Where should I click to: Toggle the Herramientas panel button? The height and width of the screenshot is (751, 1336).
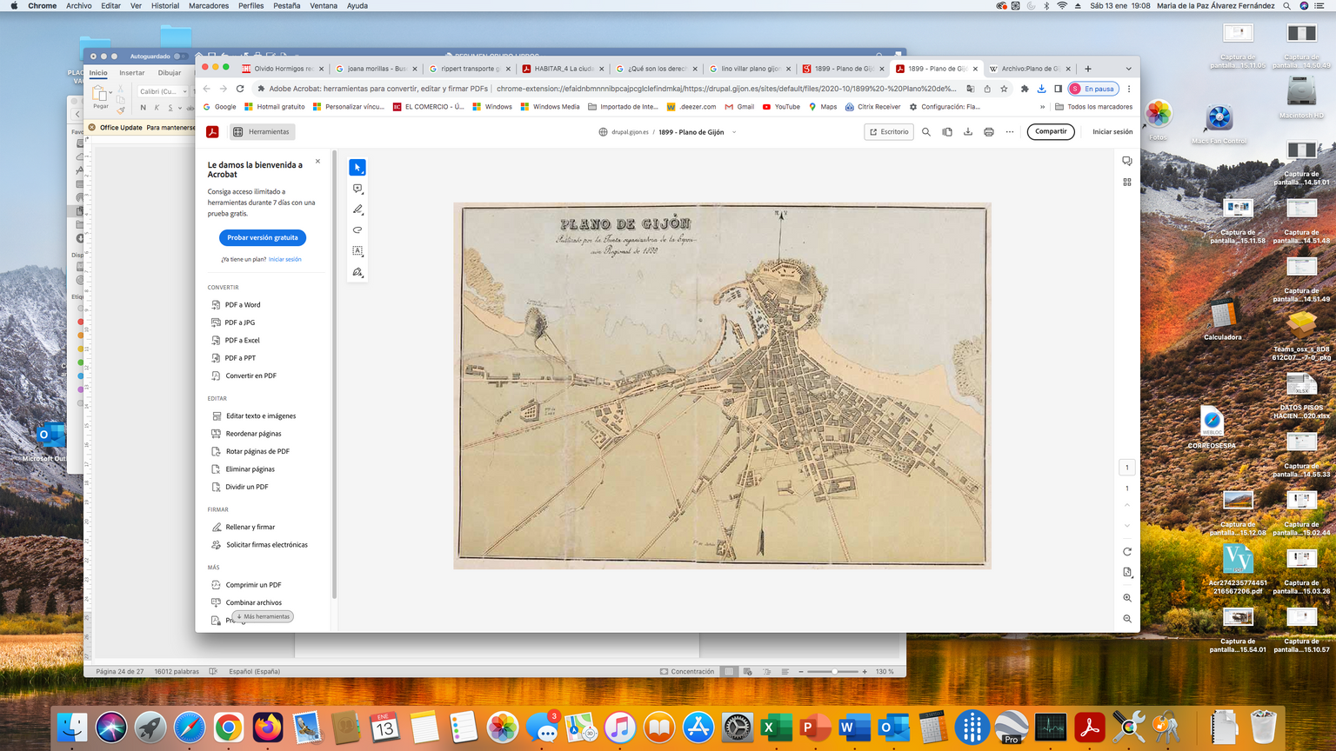pos(261,132)
